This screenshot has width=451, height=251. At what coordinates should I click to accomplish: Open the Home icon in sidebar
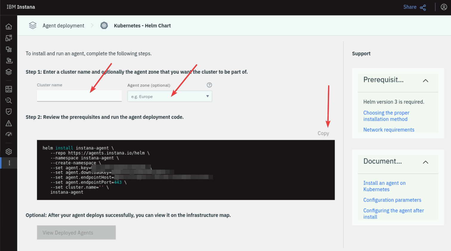[x=9, y=27]
